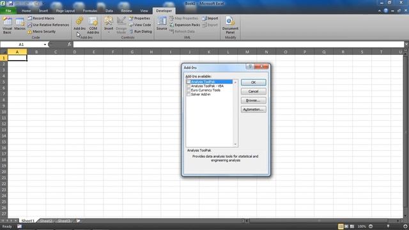Open the Visual Basic editor
The width and height of the screenshot is (409, 230).
(7, 26)
